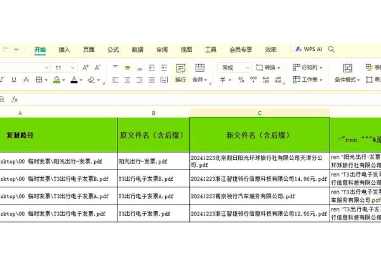Center text horizontally
The height and width of the screenshot is (254, 381).
point(128,79)
